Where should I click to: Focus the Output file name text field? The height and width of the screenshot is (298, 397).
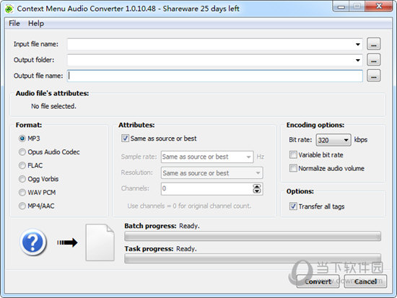(x=215, y=76)
